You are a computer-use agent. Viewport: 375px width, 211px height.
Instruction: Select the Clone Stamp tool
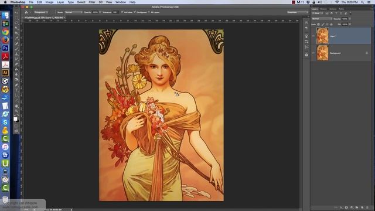(x=16, y=54)
